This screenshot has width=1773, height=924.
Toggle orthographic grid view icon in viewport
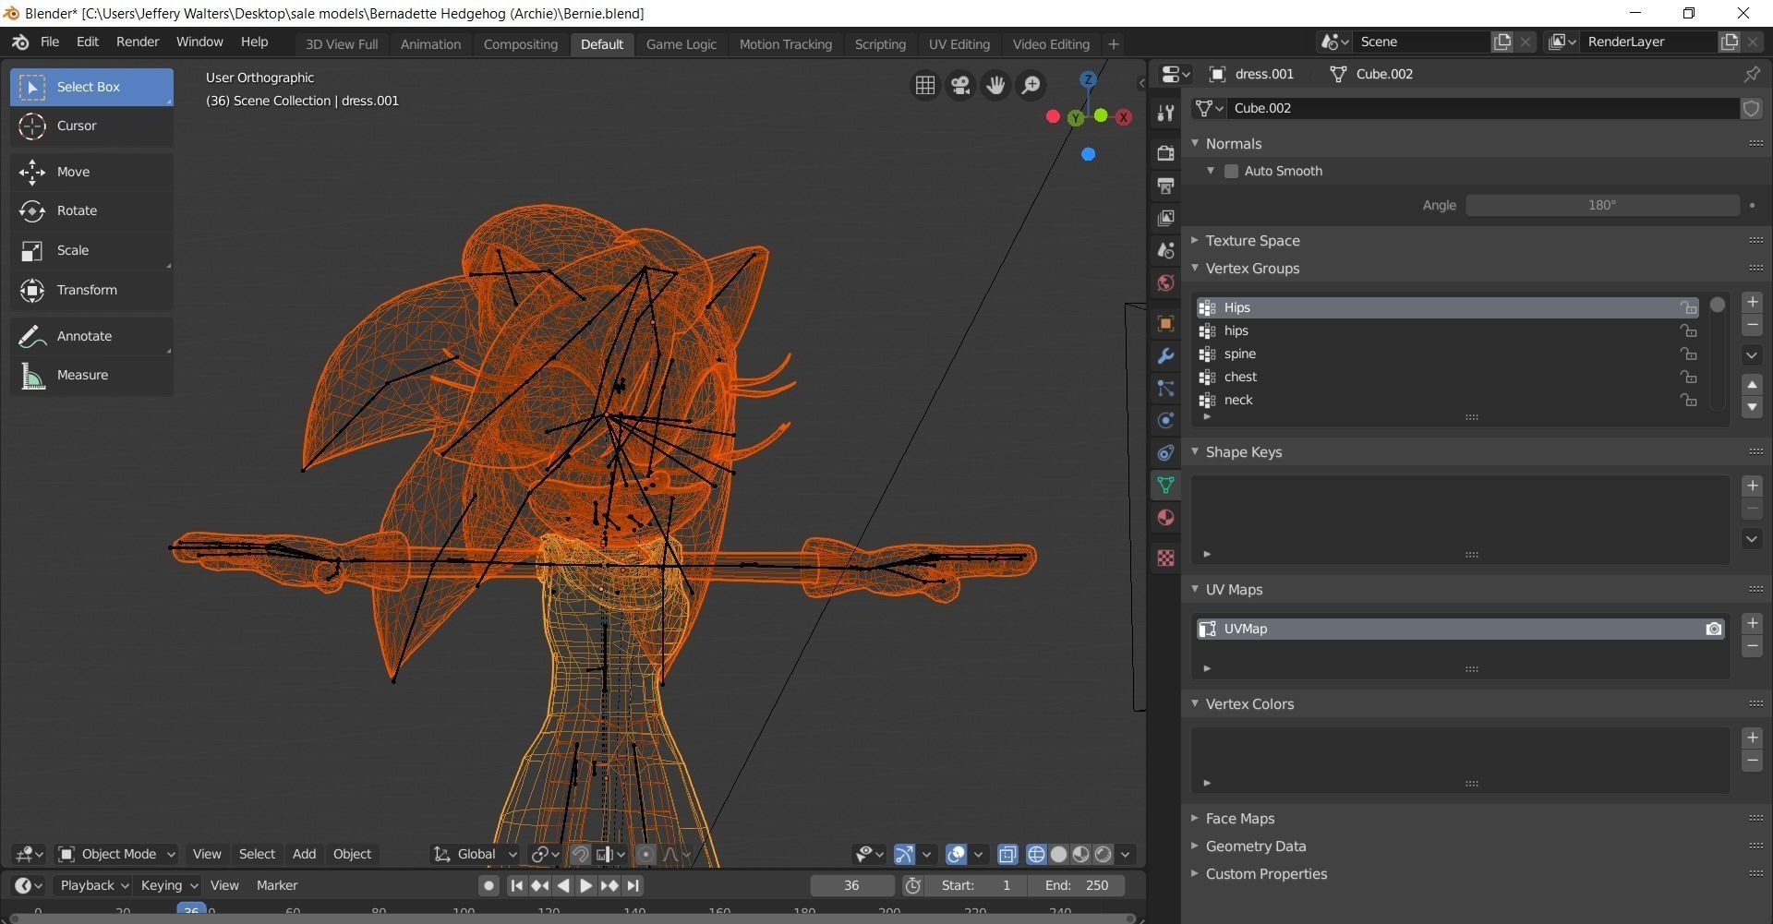[924, 85]
